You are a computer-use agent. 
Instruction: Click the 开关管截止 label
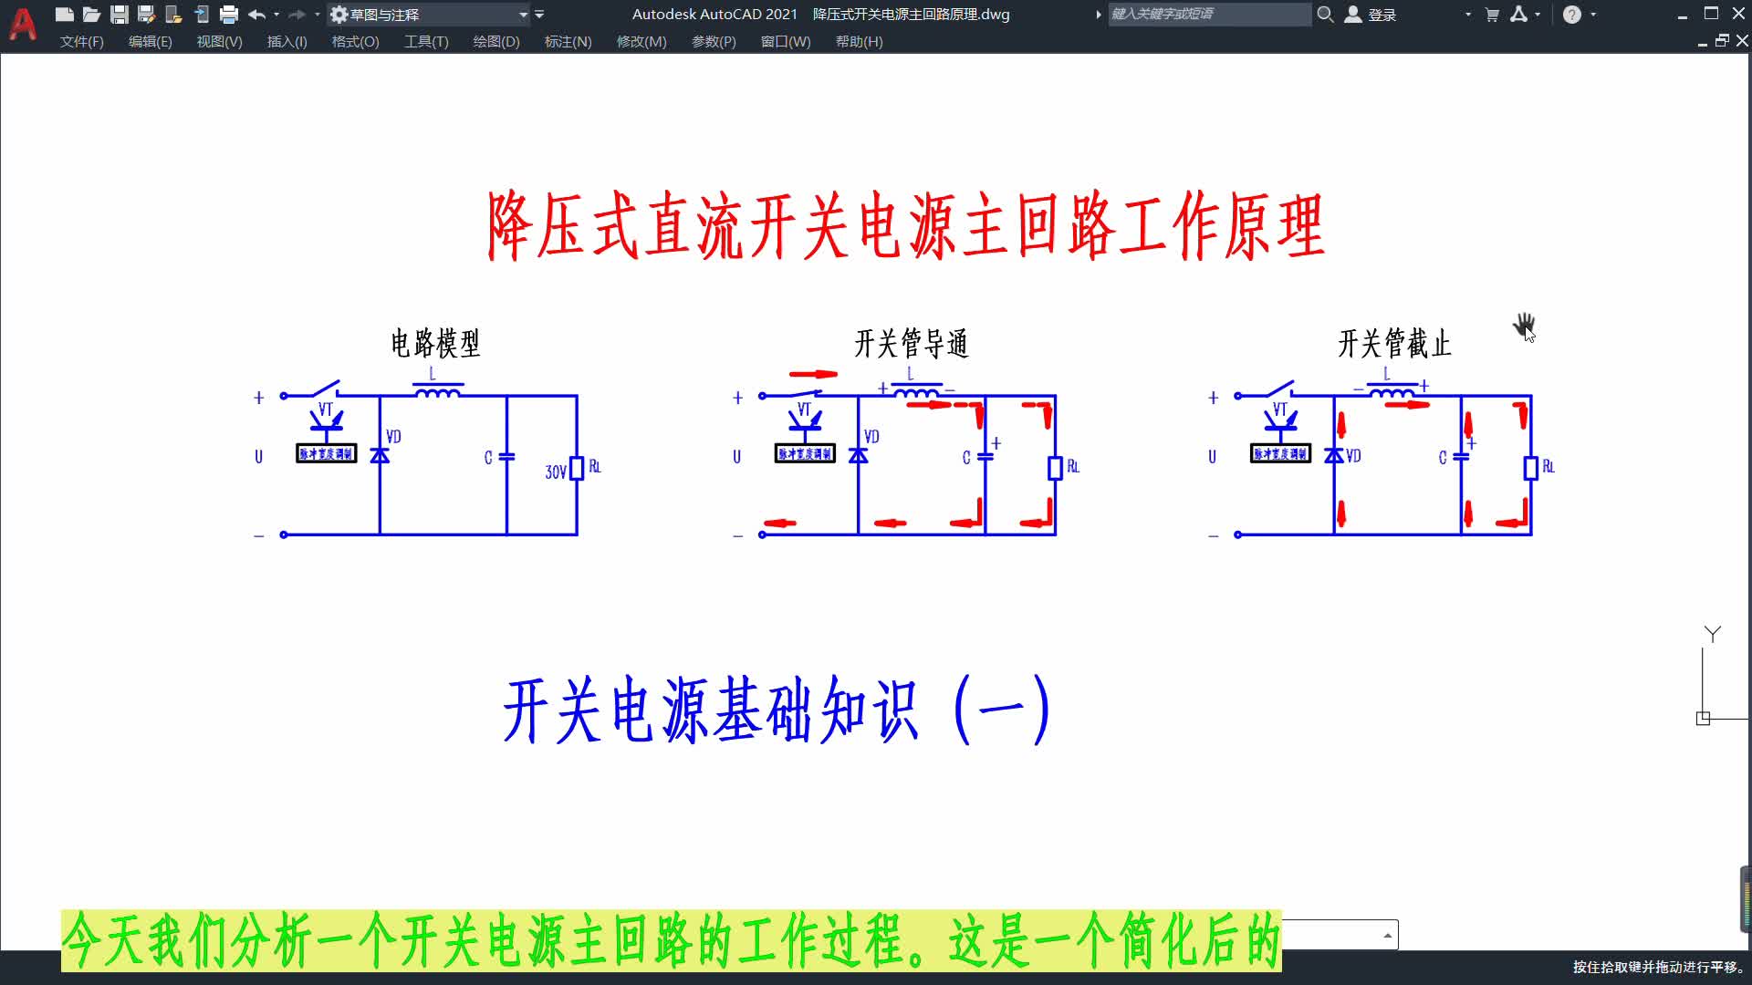(x=1394, y=344)
